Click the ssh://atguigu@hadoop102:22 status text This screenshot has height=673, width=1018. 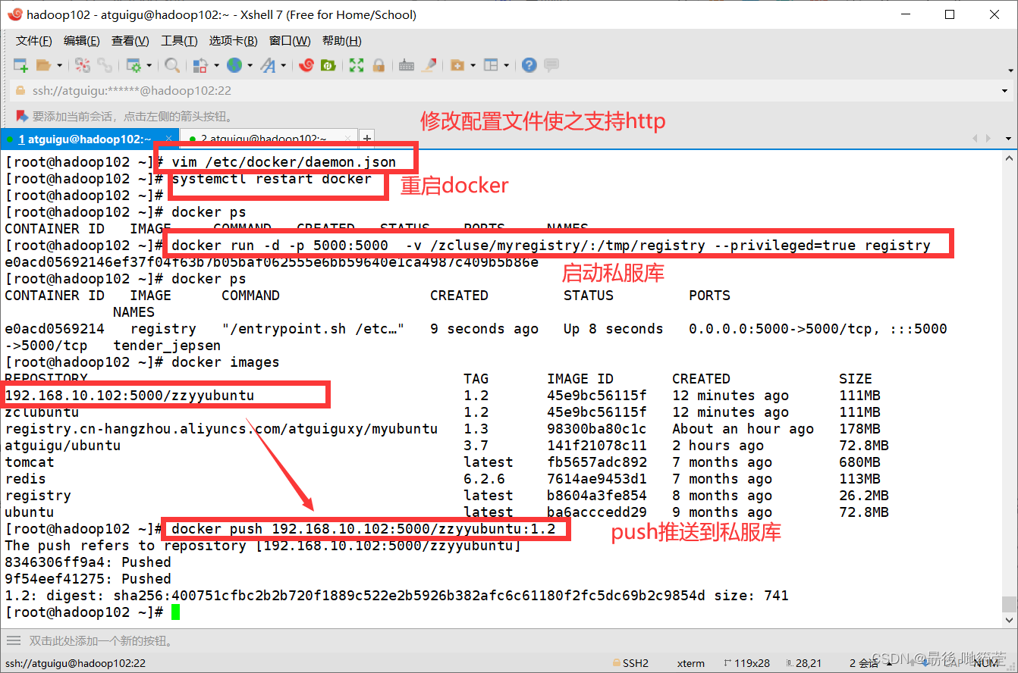click(x=75, y=663)
